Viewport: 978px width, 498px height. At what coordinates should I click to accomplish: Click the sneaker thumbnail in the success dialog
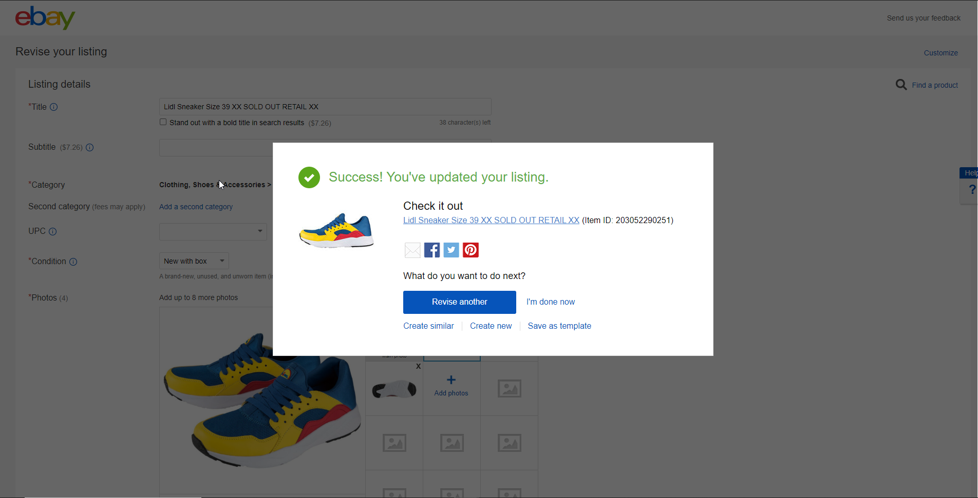[x=337, y=231]
